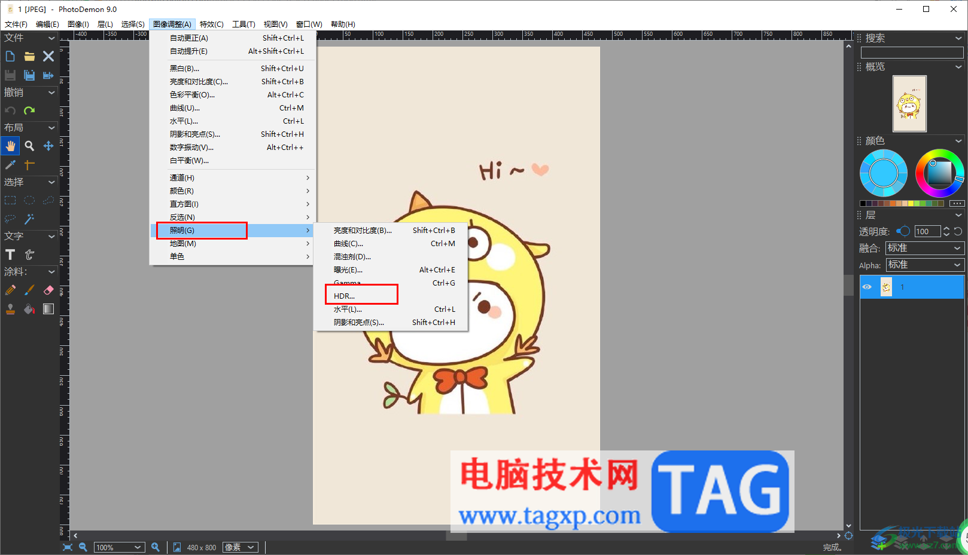Collapse the 概览 panel
The image size is (968, 555).
pos(958,67)
